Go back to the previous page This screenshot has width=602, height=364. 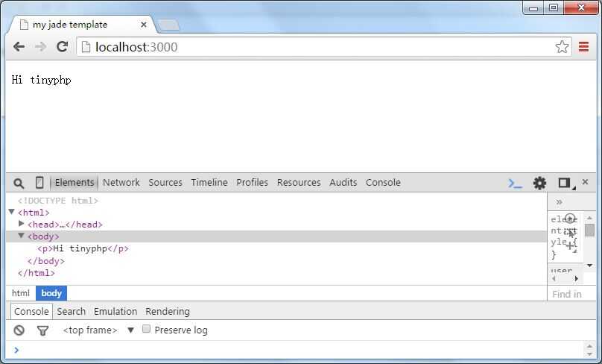point(19,47)
